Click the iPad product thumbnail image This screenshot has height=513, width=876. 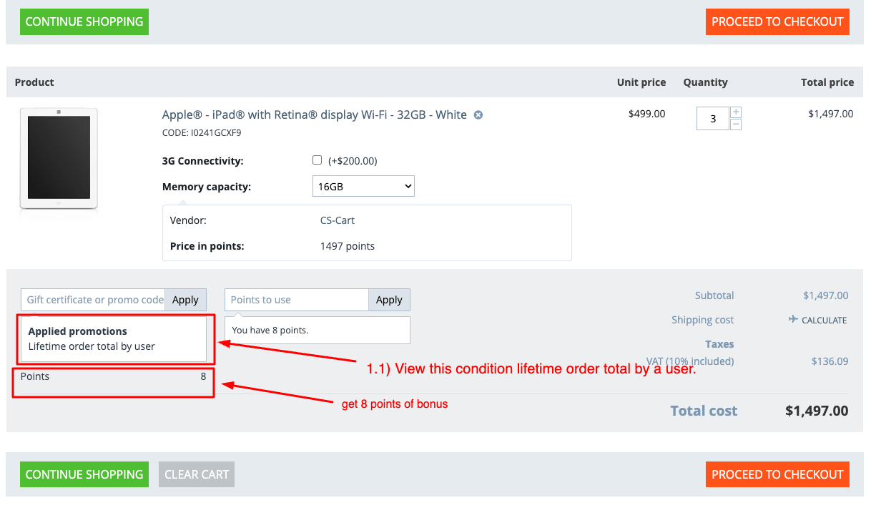point(59,159)
